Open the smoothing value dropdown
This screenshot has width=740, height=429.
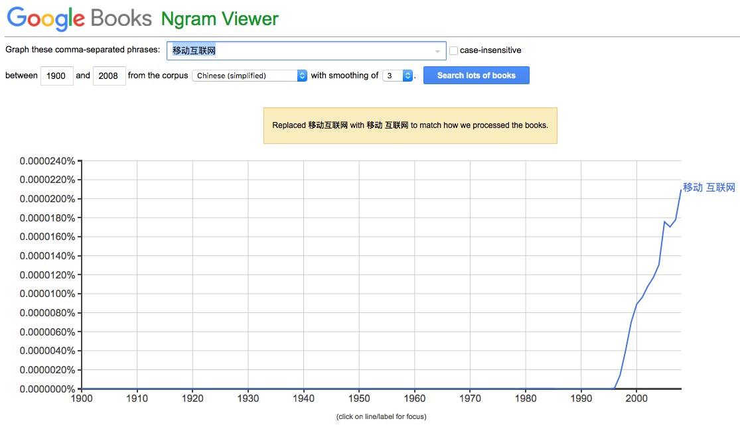coord(398,76)
